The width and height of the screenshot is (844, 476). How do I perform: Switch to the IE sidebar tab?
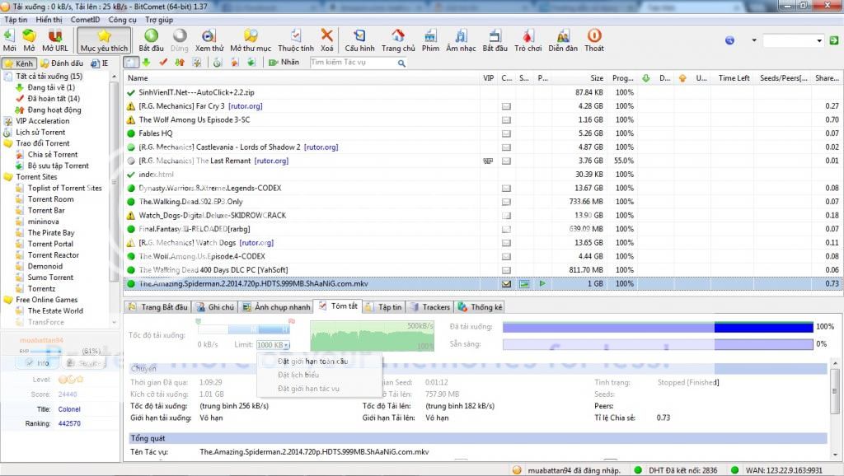(x=100, y=63)
